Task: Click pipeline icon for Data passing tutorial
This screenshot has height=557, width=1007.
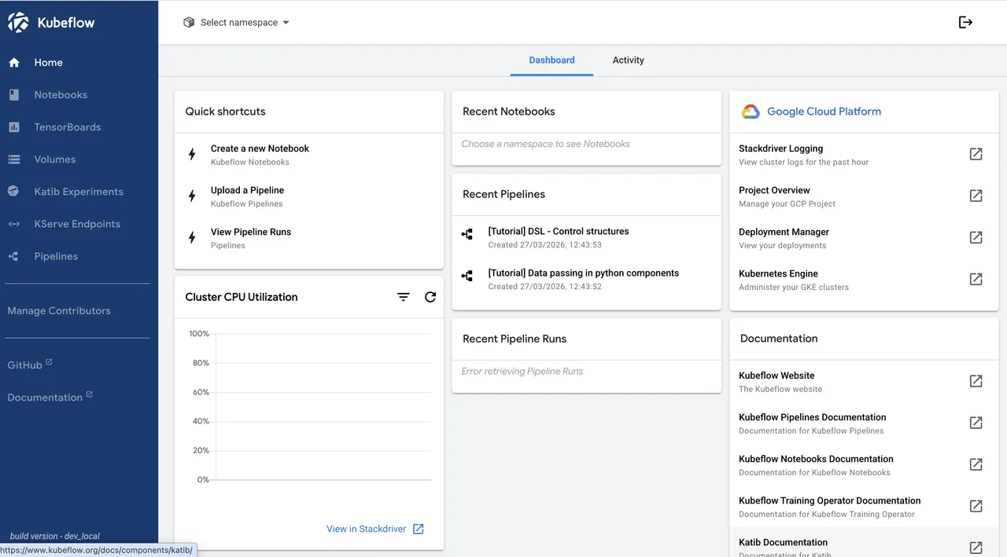Action: click(x=467, y=276)
